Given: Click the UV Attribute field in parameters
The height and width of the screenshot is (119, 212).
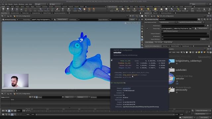Looking at the screenshot, I should 185,36.
